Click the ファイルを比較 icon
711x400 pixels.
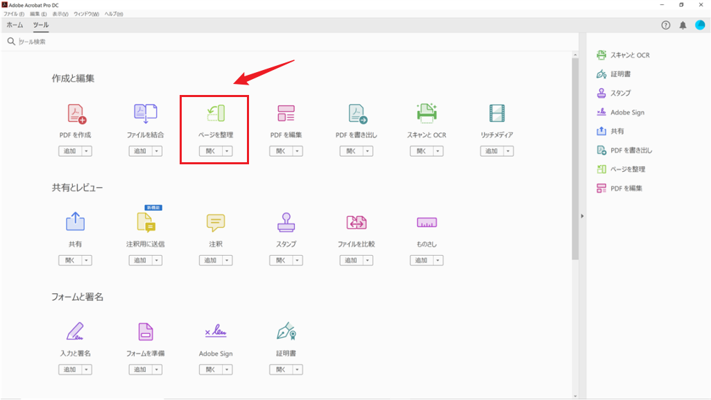click(357, 223)
